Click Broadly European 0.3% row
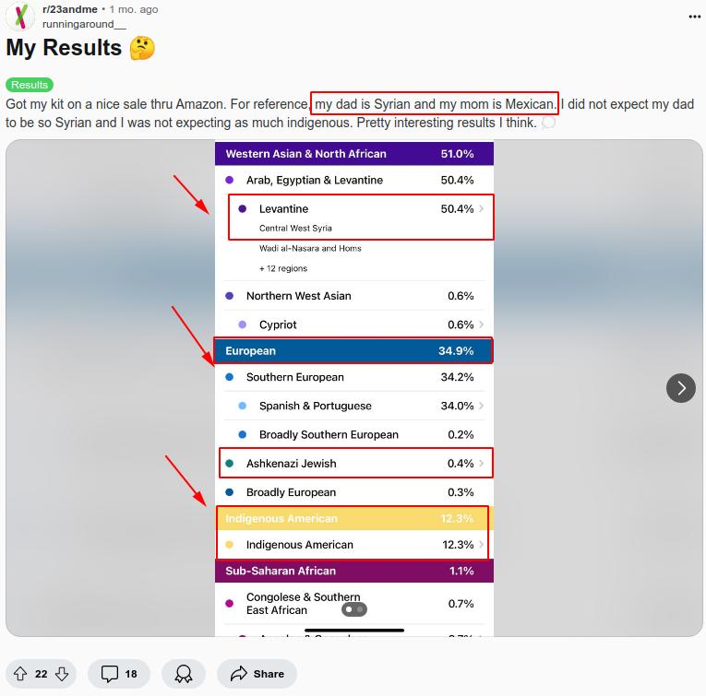This screenshot has height=696, width=706. [x=354, y=492]
